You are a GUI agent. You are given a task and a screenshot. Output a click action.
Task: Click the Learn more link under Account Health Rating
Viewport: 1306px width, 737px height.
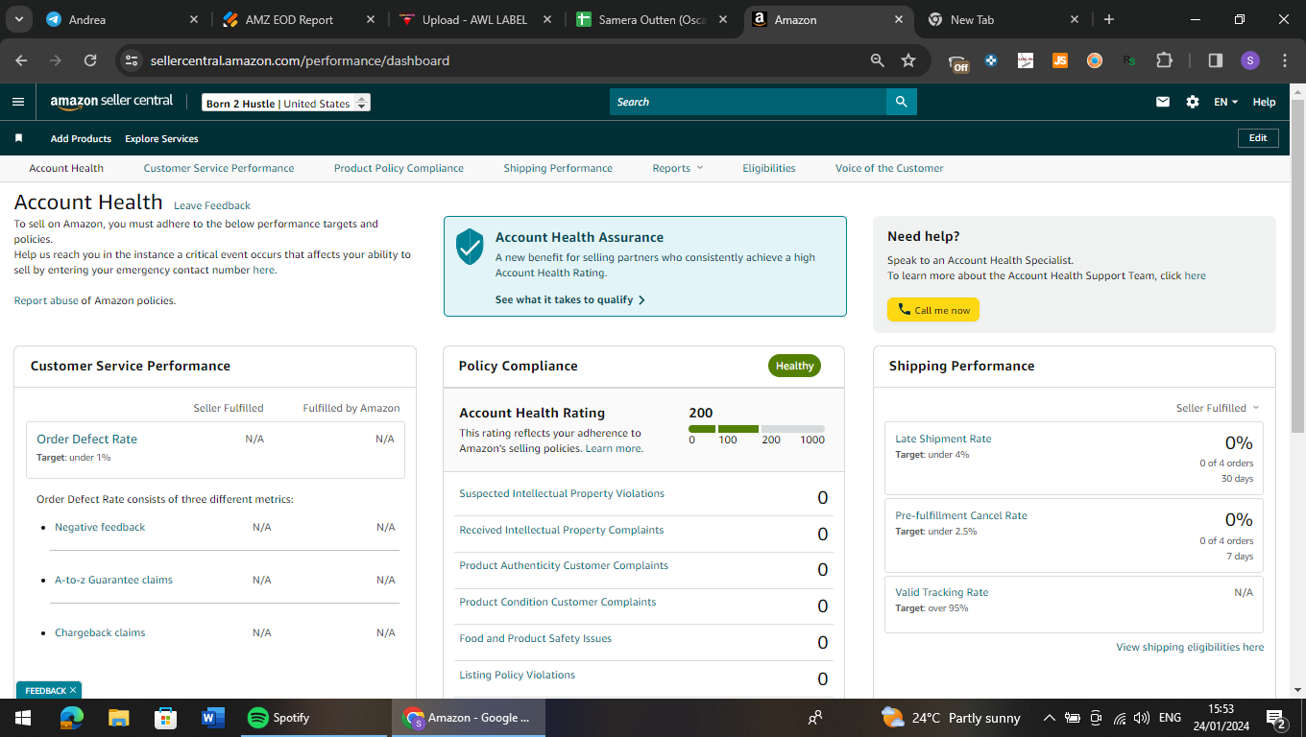coord(613,448)
